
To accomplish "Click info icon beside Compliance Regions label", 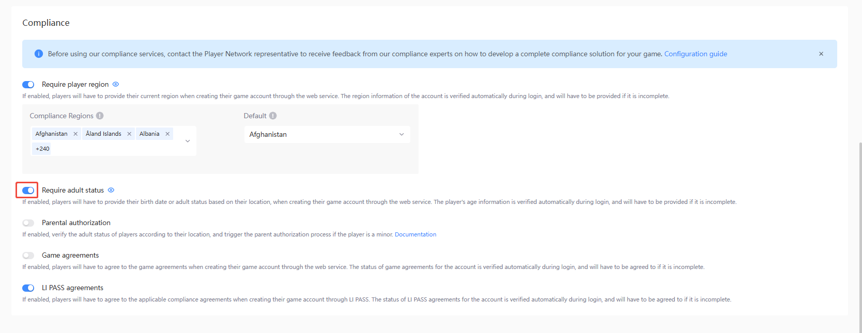I will tap(100, 116).
